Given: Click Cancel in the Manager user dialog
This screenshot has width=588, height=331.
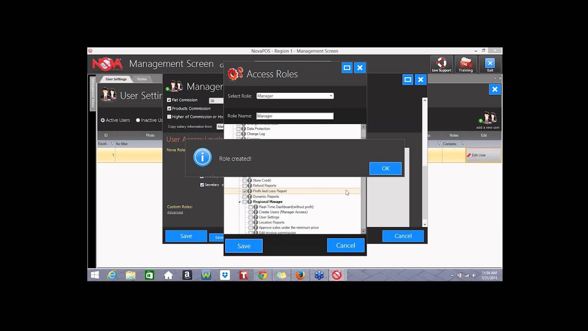Looking at the screenshot, I should [403, 236].
